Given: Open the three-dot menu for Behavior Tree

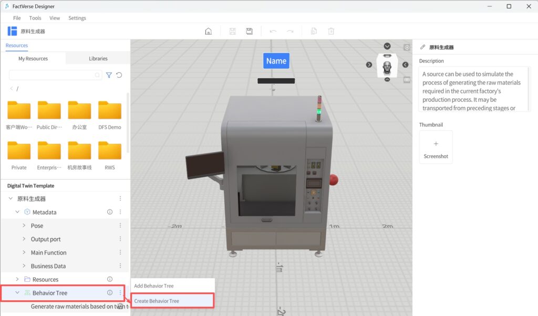Looking at the screenshot, I should coord(120,293).
